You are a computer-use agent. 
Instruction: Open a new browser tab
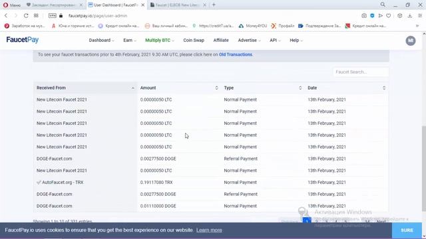[214, 5]
